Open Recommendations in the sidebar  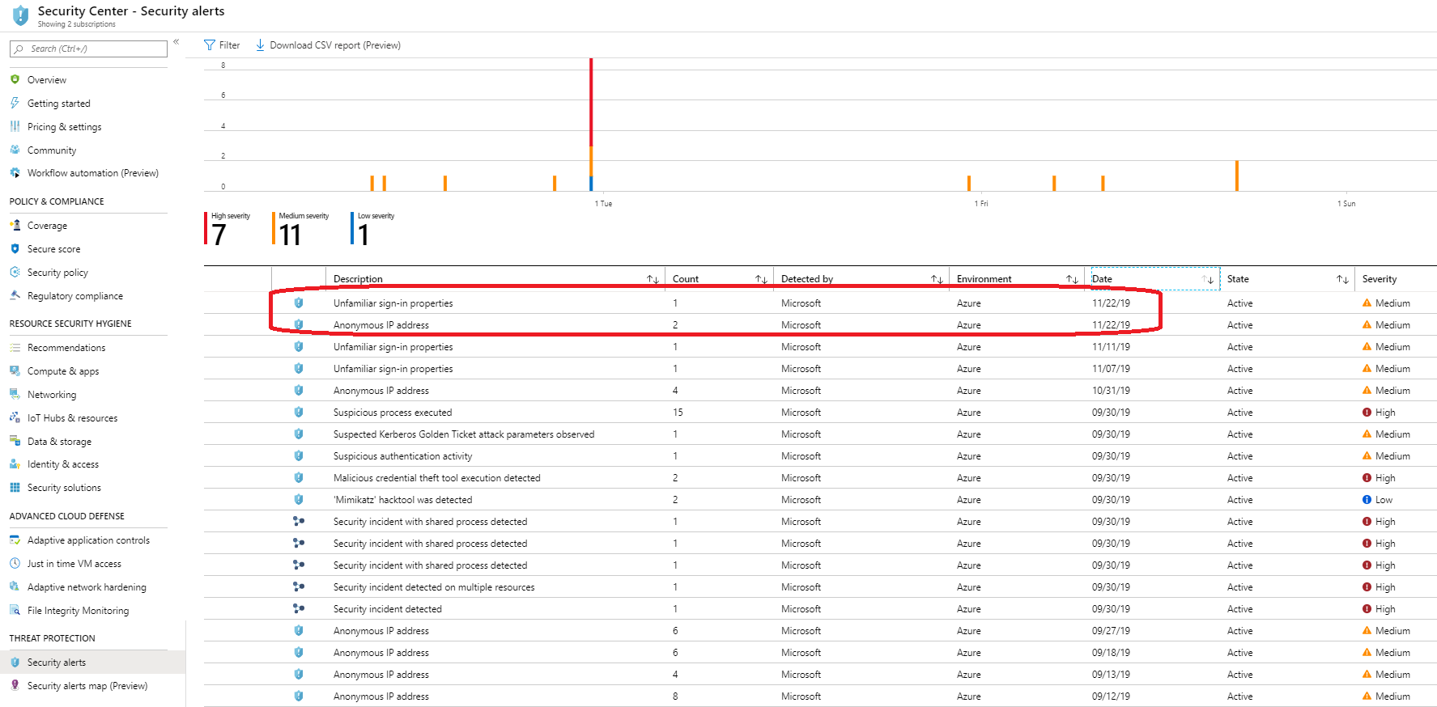66,348
